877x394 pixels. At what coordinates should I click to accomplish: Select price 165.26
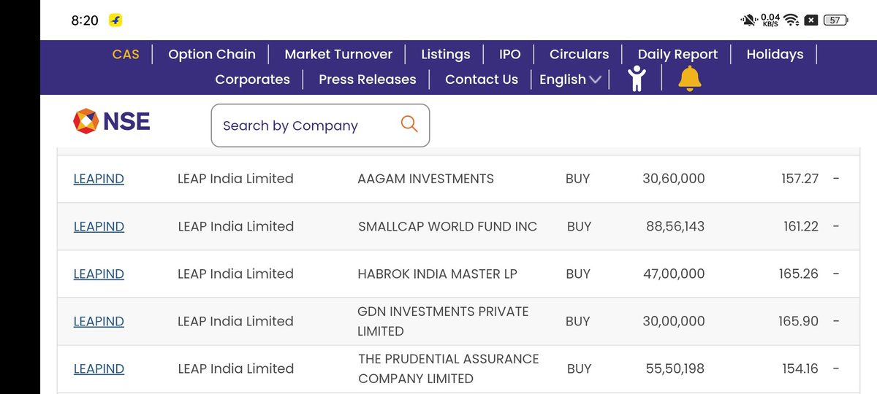pos(799,274)
